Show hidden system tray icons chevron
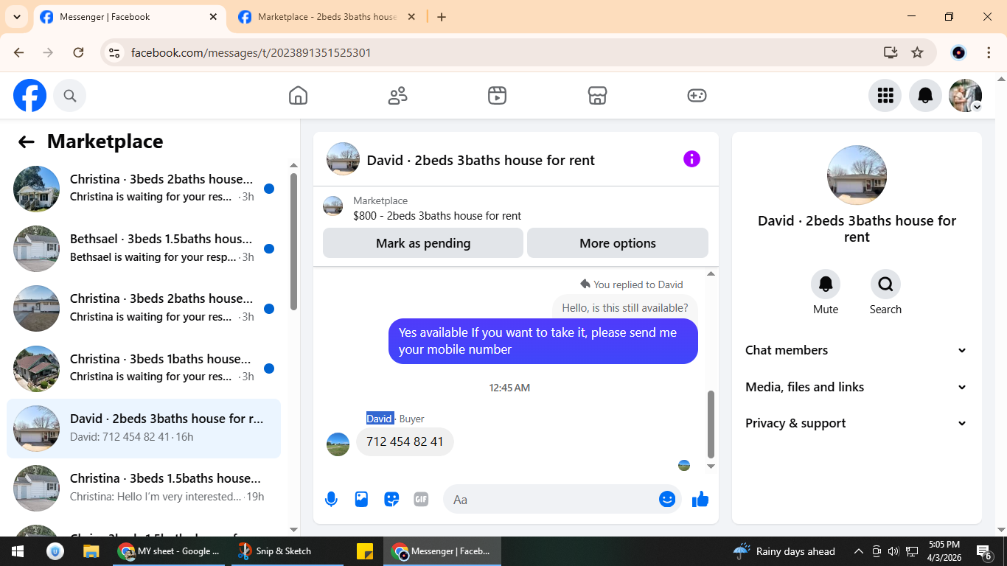This screenshot has width=1007, height=566. pos(858,551)
